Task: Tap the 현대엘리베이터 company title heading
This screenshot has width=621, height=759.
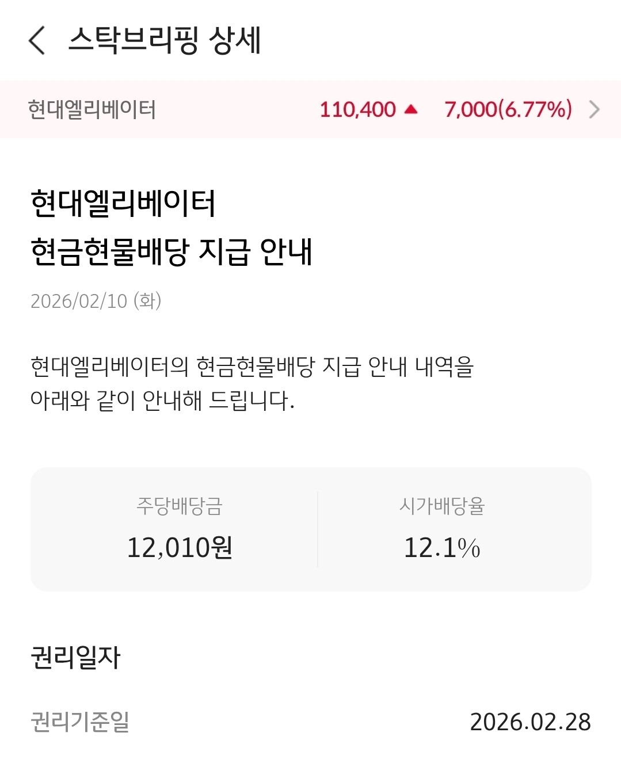Action: tap(123, 204)
